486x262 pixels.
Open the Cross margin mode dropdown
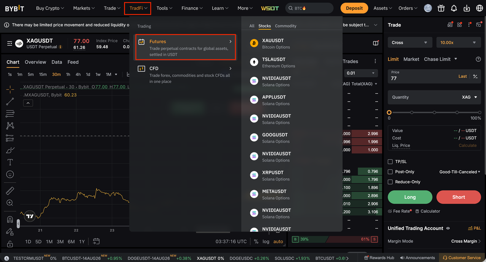(409, 42)
